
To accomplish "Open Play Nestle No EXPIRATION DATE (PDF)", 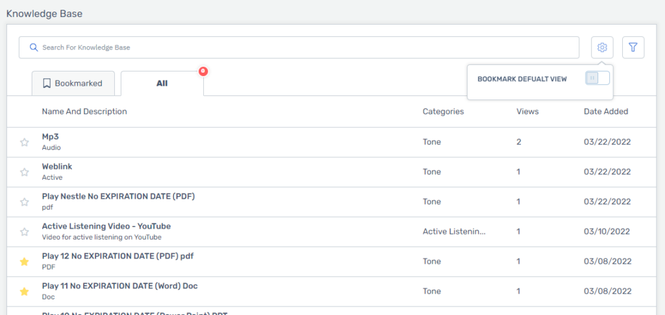I will pos(118,196).
